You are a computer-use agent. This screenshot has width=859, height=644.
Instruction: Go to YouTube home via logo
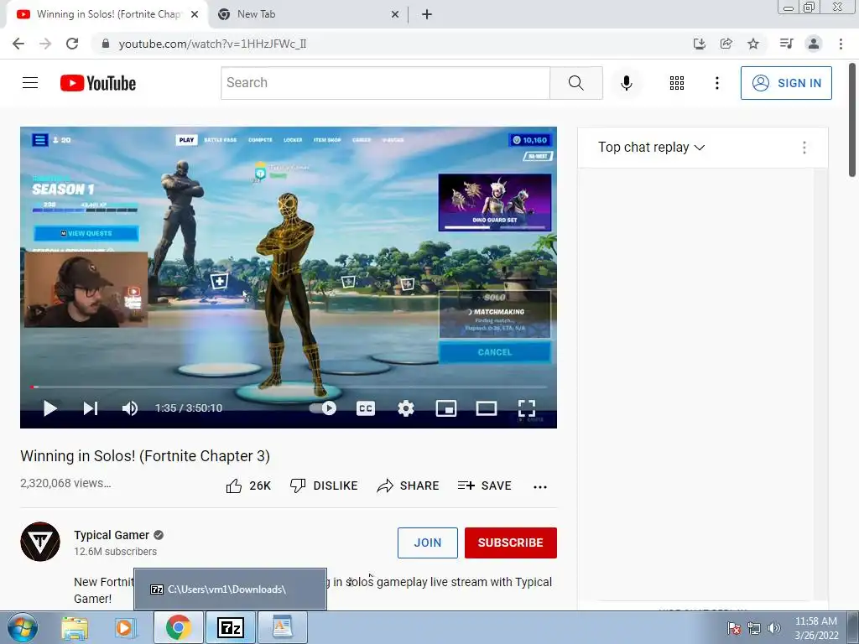[x=98, y=83]
